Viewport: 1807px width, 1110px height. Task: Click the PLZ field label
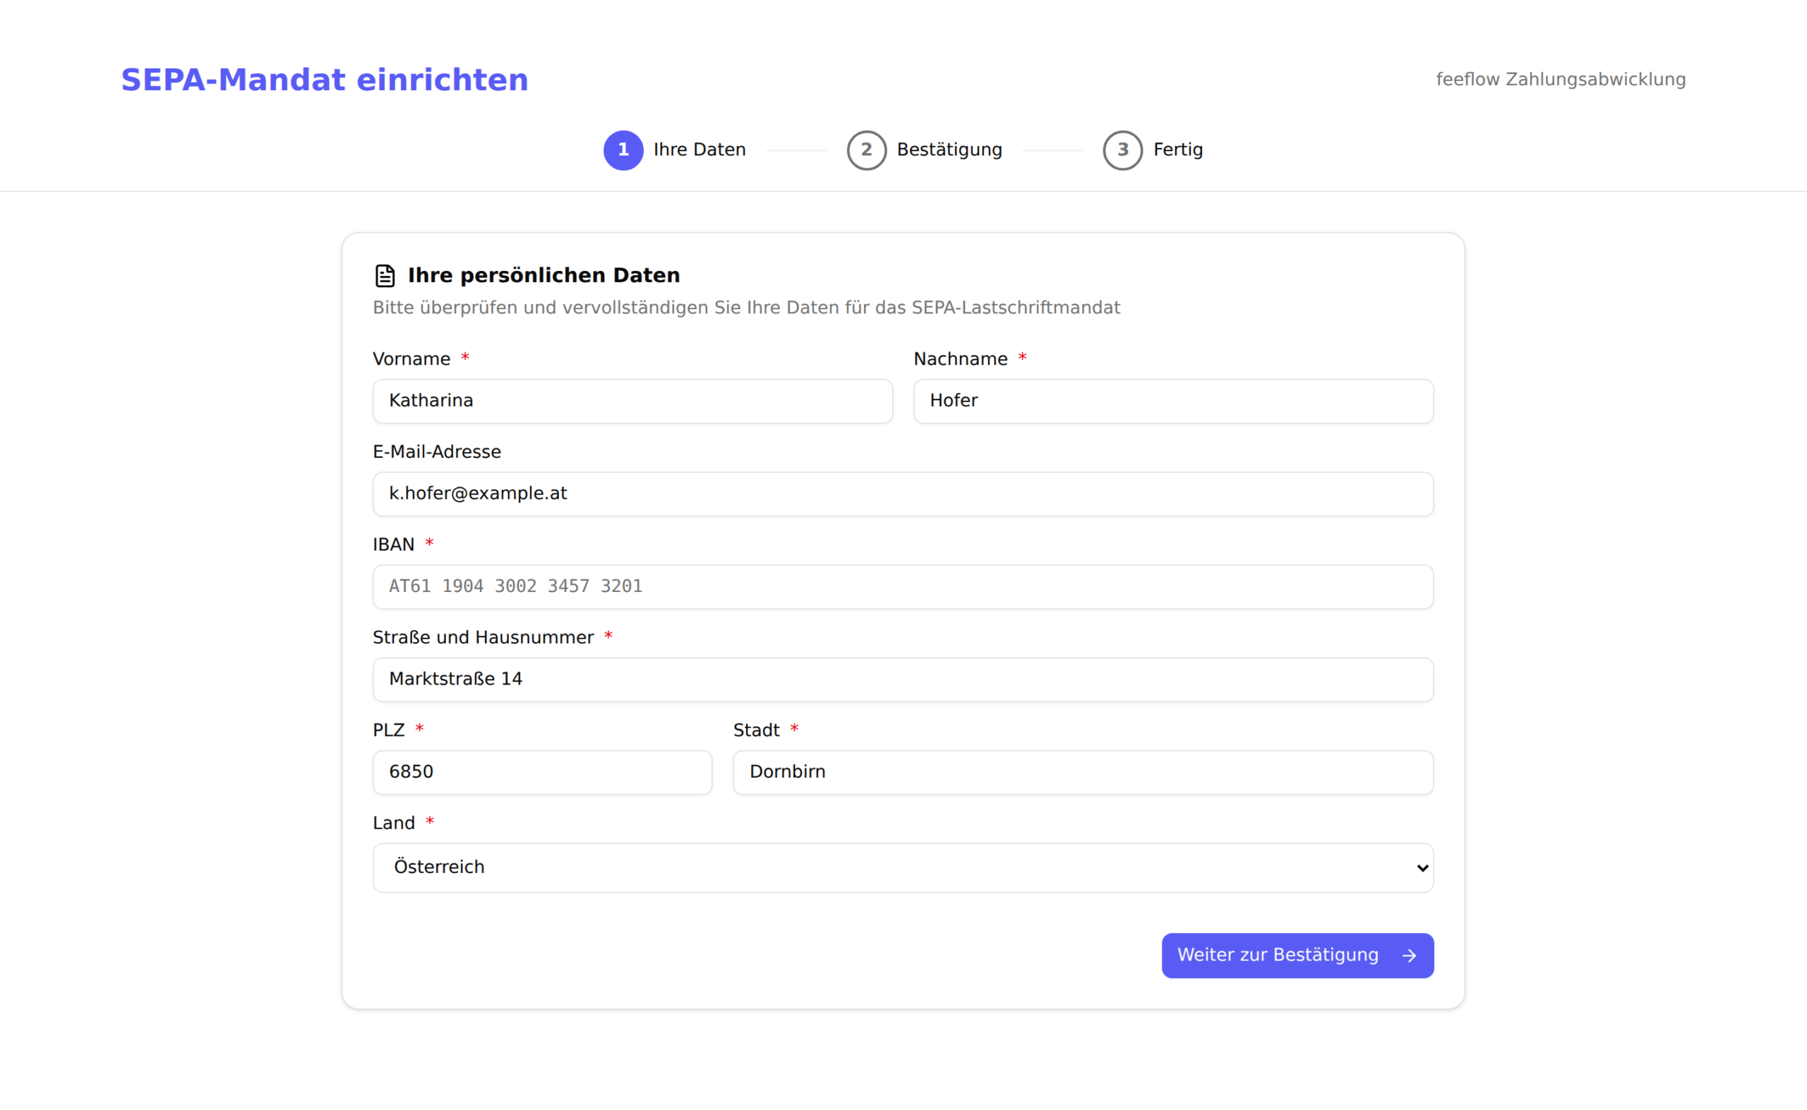click(x=389, y=730)
